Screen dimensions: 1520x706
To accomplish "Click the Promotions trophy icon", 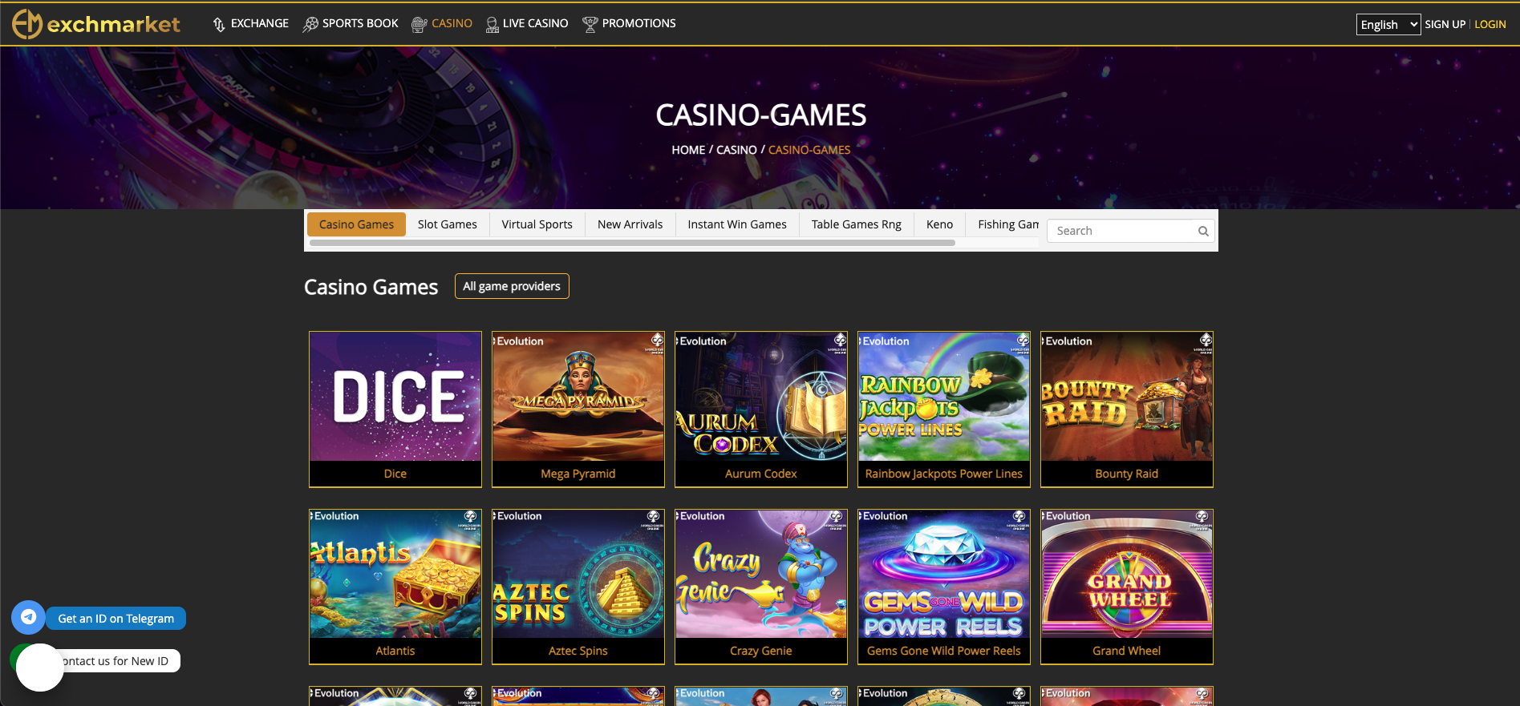I will (590, 25).
